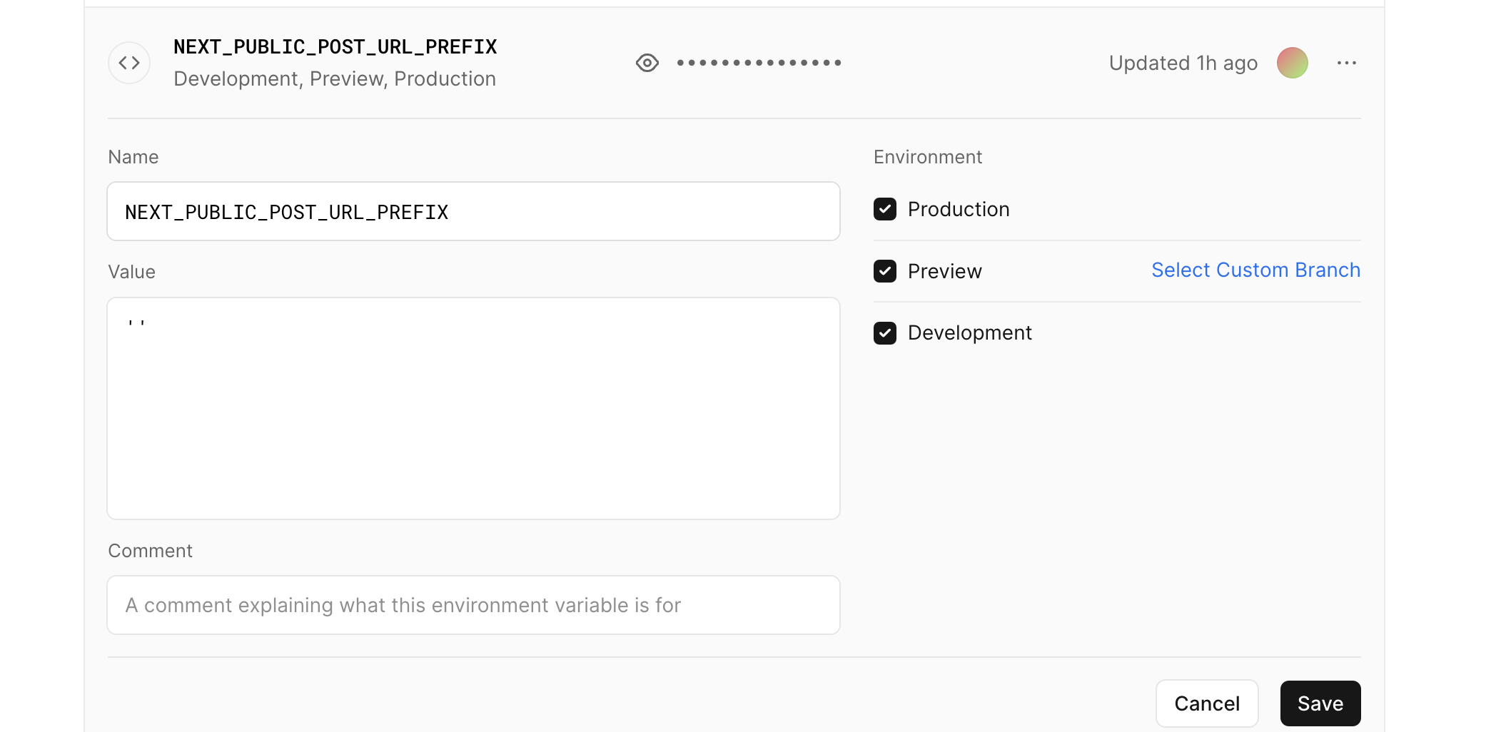Click the Preview environment label

[x=944, y=271]
